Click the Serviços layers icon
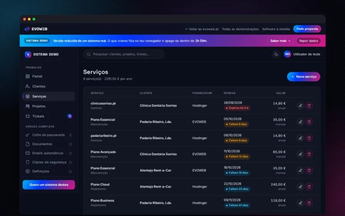Screen dimensions: 345x216 click(x=28, y=96)
